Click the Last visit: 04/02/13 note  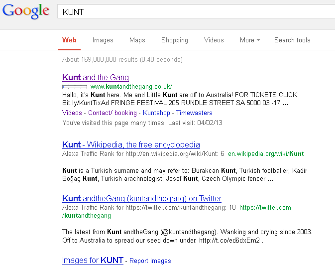(x=195, y=123)
